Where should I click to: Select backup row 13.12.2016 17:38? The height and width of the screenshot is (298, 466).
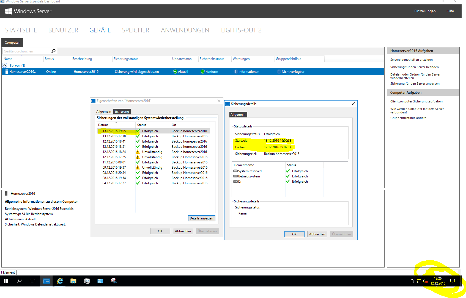click(153, 136)
